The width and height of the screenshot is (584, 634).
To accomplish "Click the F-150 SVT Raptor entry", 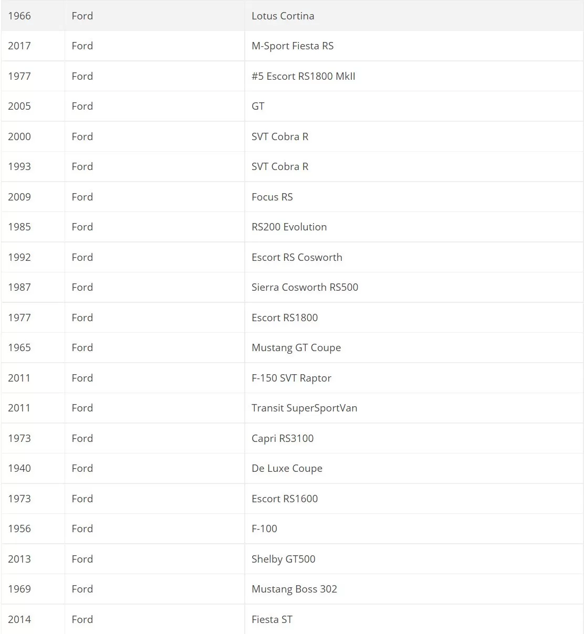I will click(291, 378).
